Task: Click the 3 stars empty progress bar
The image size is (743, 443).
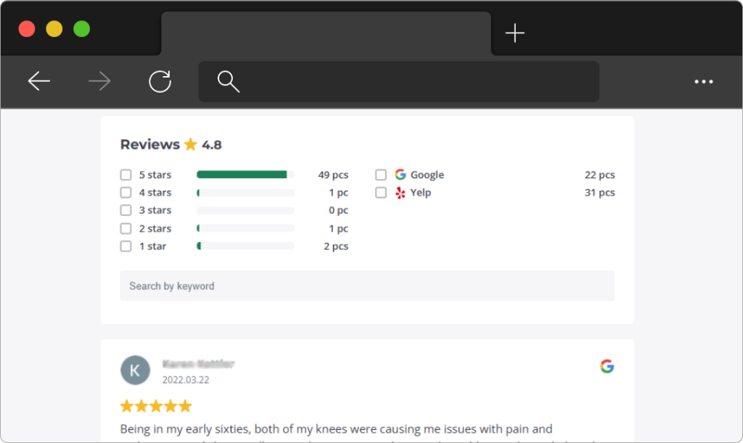Action: tap(245, 210)
